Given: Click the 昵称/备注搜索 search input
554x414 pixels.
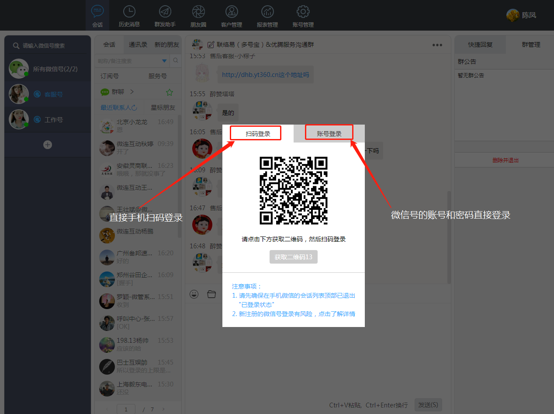Looking at the screenshot, I should pos(128,61).
